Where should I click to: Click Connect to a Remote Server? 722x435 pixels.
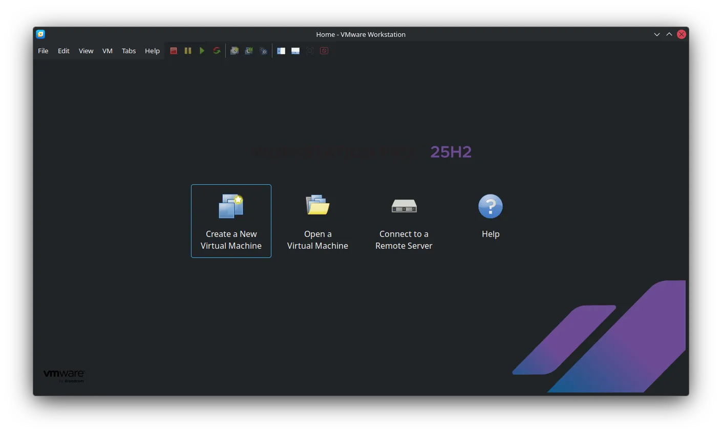404,221
